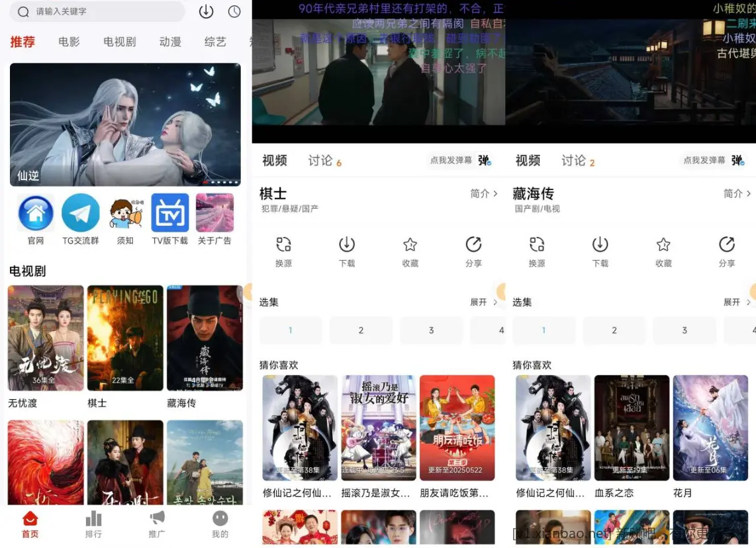Switch to 推荐 tab
756x548 pixels.
pos(23,42)
